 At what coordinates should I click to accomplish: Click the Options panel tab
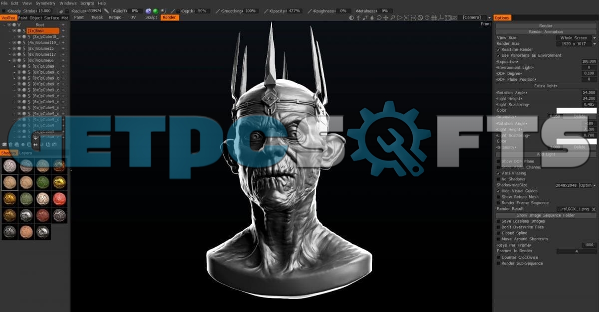click(x=502, y=18)
